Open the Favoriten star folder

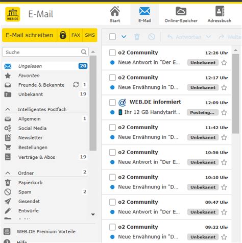tap(45, 76)
